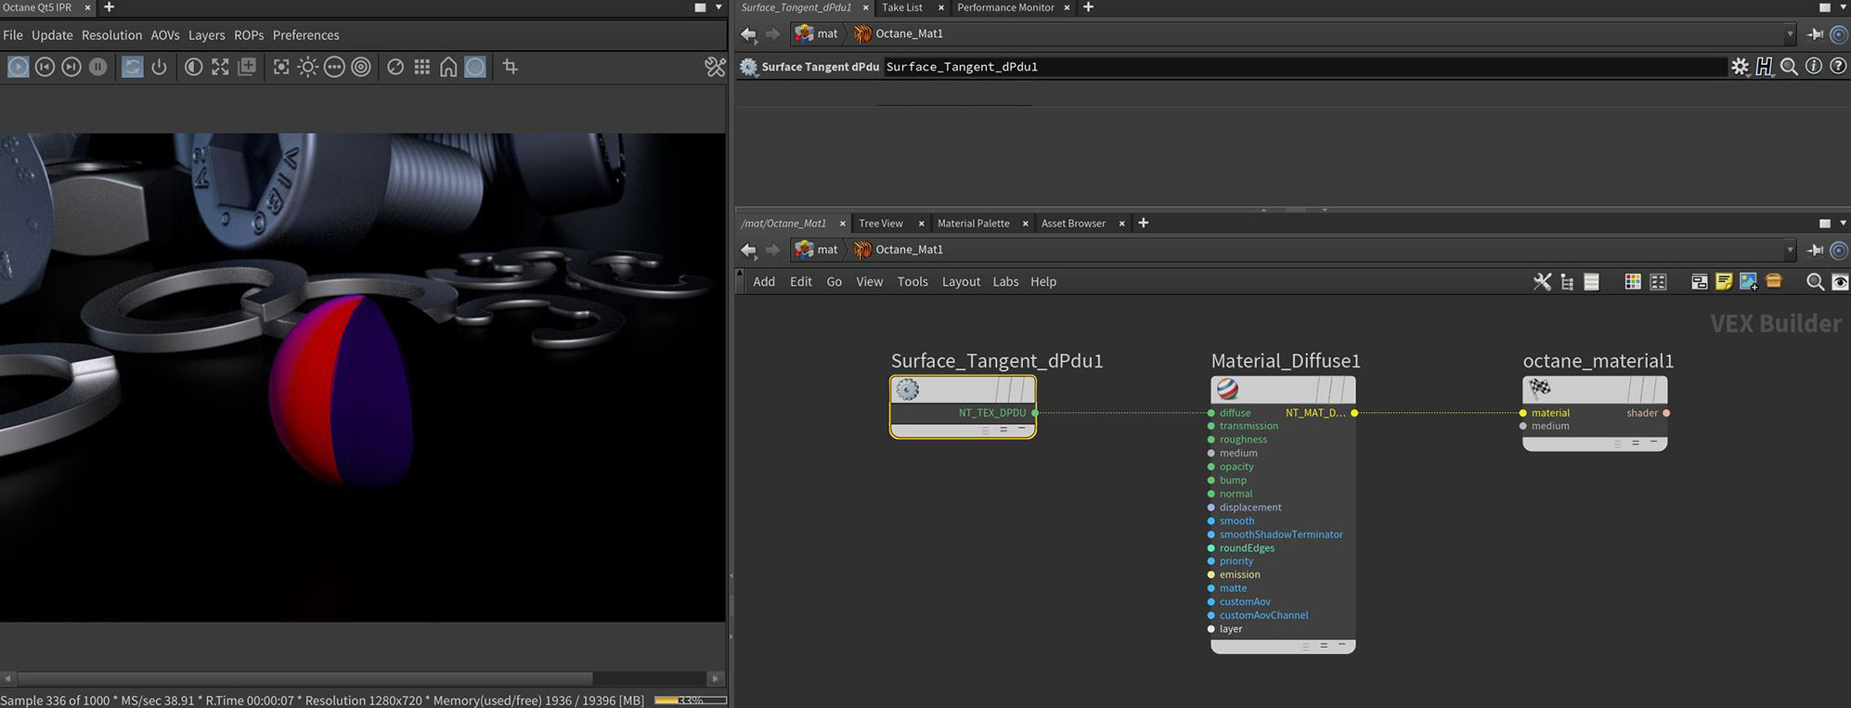Click the color palette icon in network toolbar
The height and width of the screenshot is (708, 1851).
coord(1633,282)
